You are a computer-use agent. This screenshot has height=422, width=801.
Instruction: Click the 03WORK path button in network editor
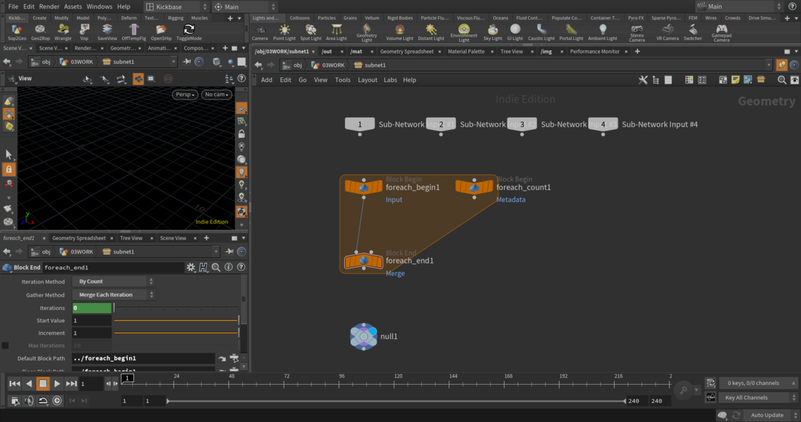pos(327,65)
